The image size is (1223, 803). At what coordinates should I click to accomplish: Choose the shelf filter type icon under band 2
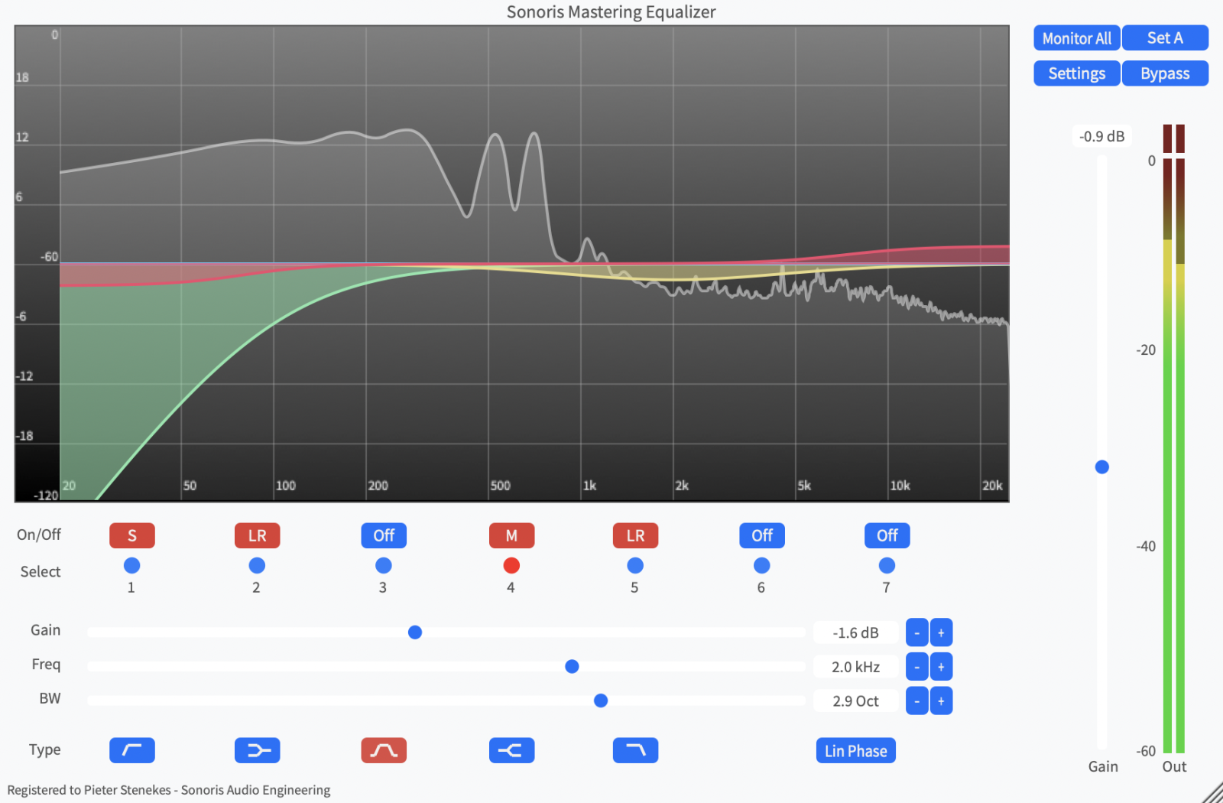coord(257,750)
